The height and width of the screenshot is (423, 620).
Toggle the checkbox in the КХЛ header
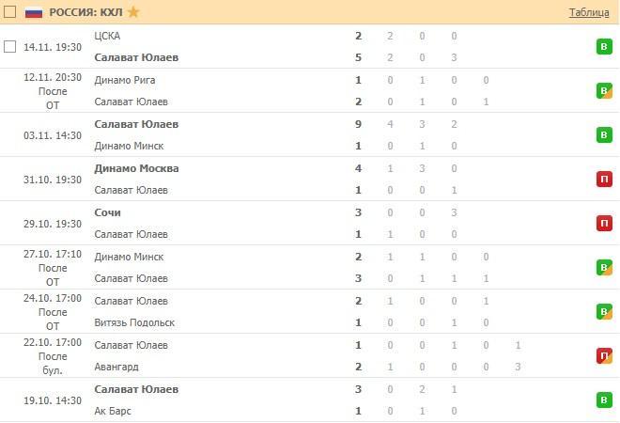10,12
